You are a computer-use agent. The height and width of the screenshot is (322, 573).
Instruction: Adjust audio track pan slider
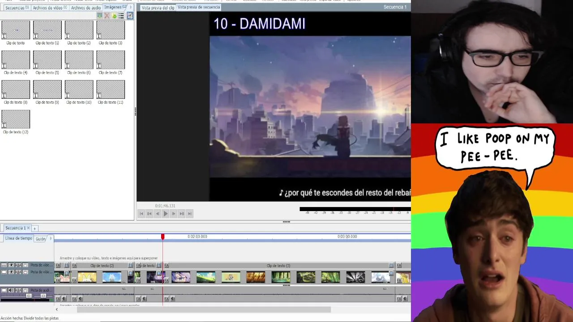click(x=43, y=296)
